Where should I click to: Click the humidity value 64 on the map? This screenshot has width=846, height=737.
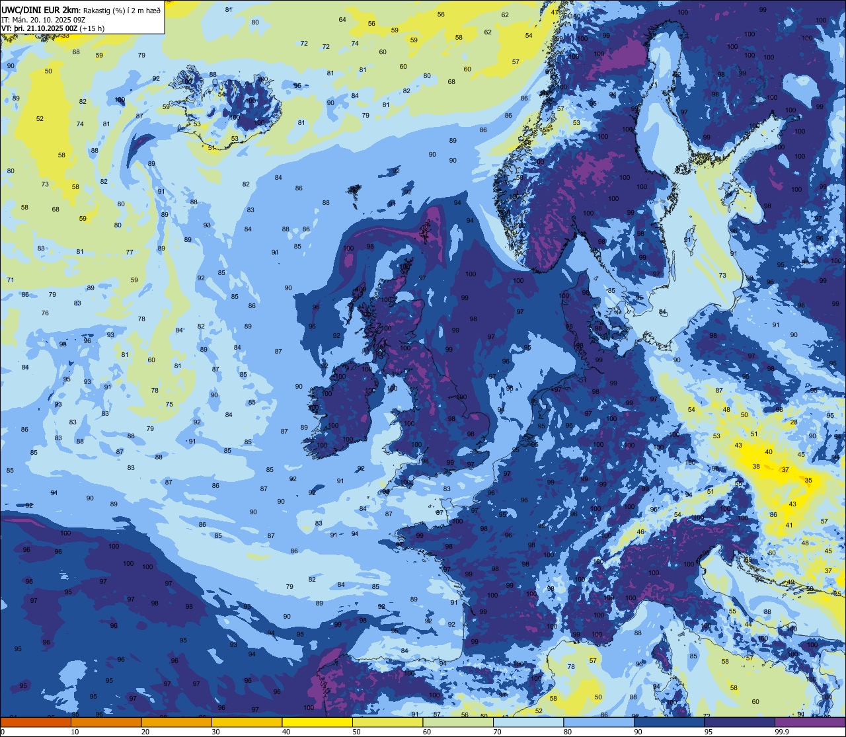(342, 20)
